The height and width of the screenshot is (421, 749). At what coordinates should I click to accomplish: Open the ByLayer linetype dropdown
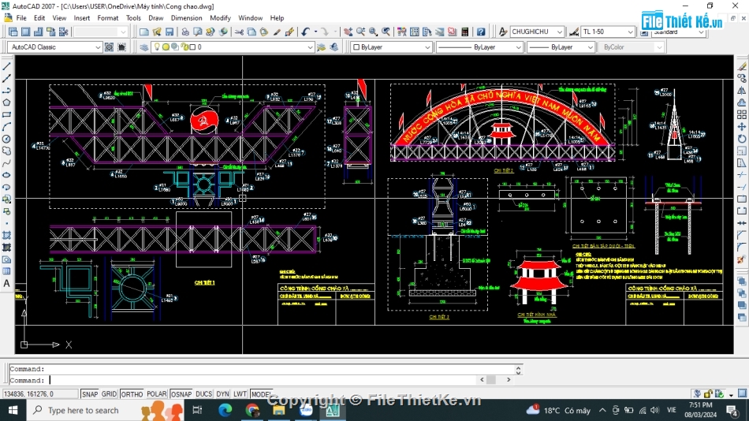tap(518, 47)
